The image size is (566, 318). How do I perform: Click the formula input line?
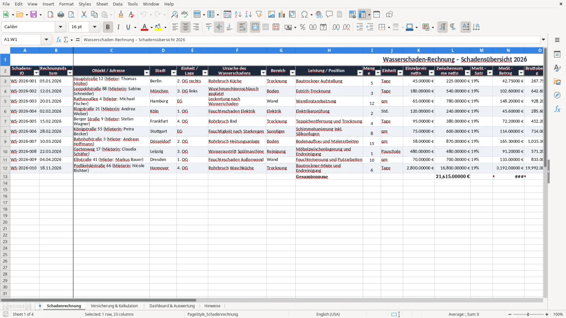click(x=310, y=40)
